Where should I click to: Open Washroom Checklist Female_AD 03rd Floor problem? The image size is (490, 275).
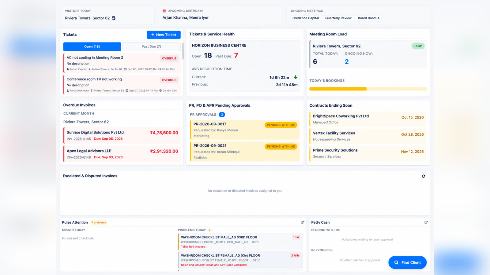pos(240,260)
